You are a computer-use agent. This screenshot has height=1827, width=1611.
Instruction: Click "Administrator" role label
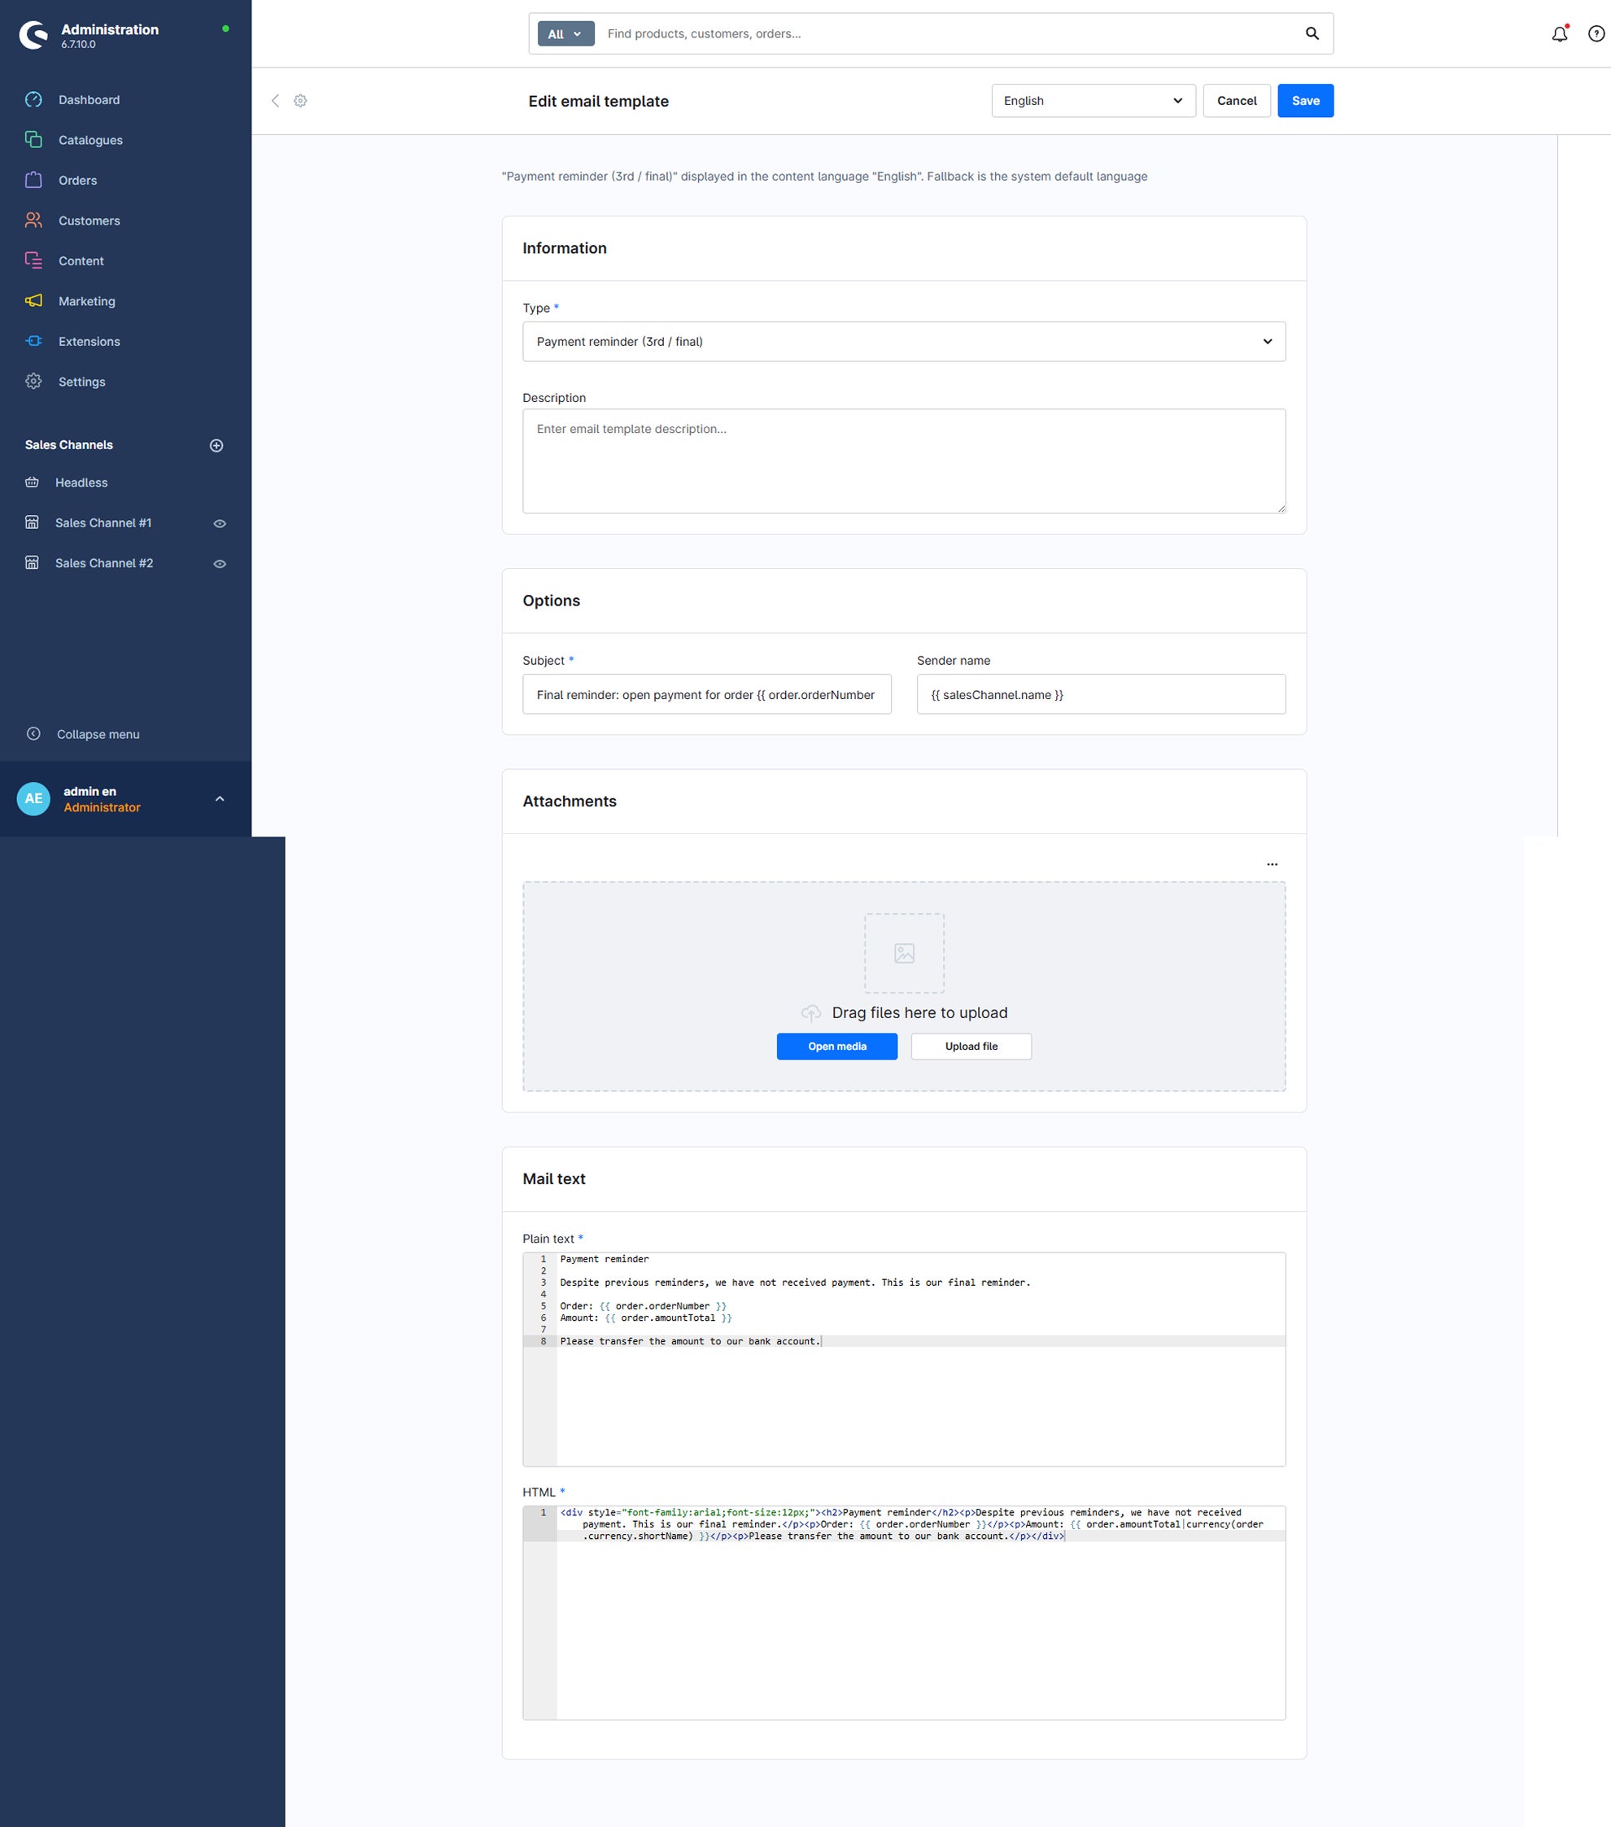pos(102,807)
